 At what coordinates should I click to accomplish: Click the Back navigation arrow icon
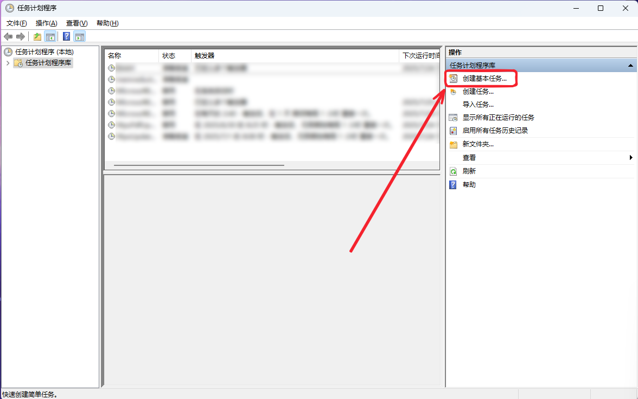(8, 36)
